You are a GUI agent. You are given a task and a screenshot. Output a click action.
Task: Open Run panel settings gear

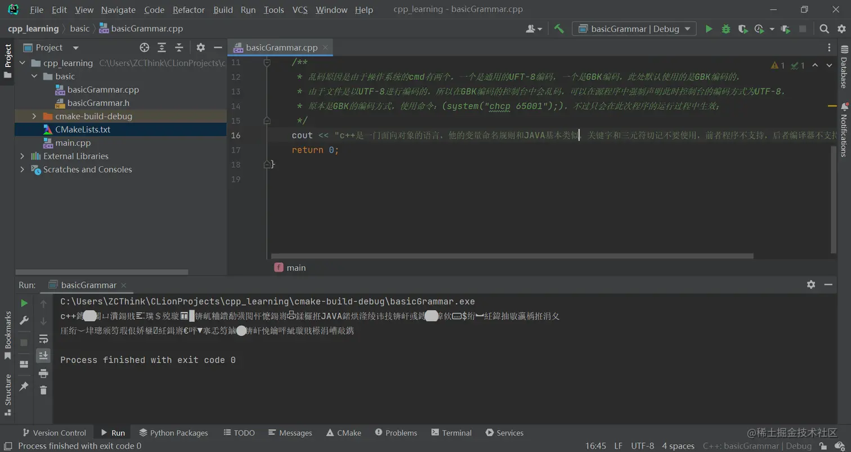(811, 285)
